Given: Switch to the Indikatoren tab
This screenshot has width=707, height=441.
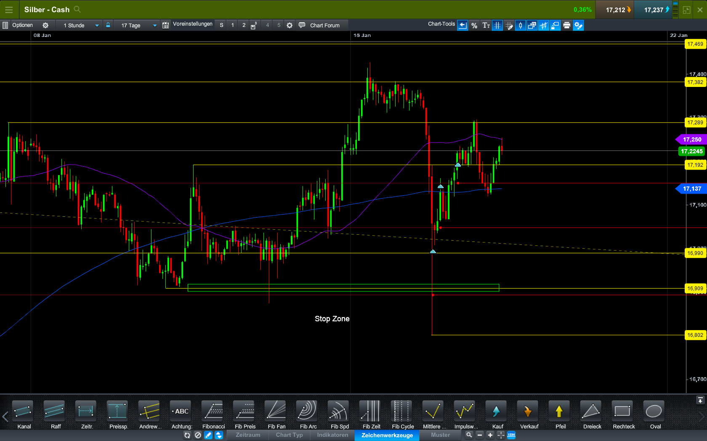Looking at the screenshot, I should point(332,435).
